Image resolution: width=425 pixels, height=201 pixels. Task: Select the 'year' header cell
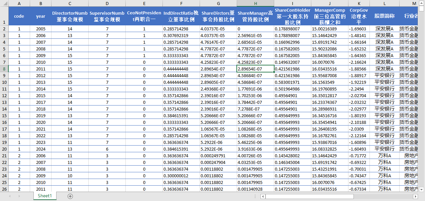[40, 16]
